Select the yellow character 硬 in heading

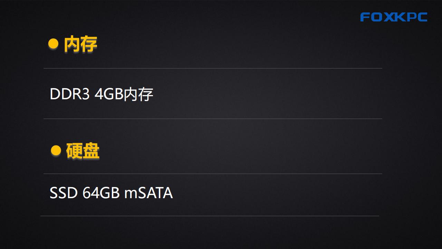74,151
